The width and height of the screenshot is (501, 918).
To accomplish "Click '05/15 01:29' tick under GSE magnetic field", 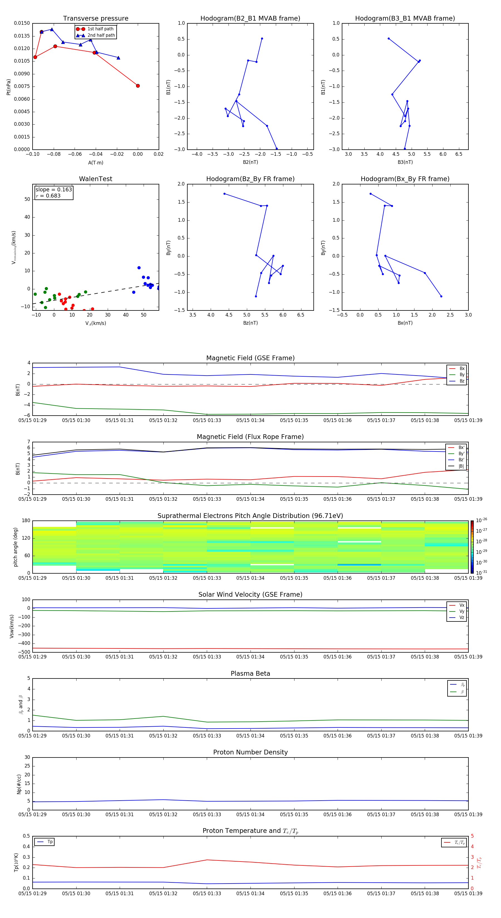I will tap(33, 421).
